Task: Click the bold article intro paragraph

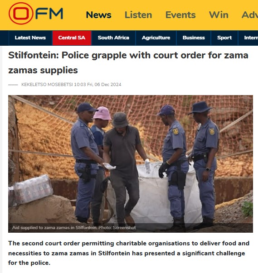Action: 129,253
